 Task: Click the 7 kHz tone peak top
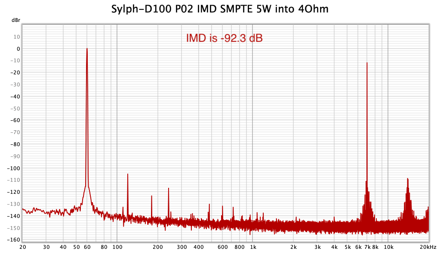click(367, 63)
